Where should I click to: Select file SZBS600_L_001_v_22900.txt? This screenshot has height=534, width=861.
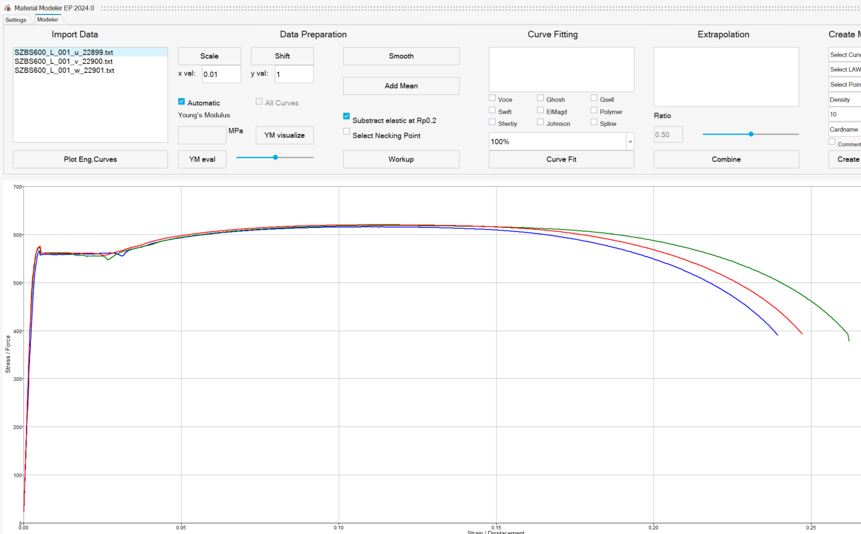point(63,61)
